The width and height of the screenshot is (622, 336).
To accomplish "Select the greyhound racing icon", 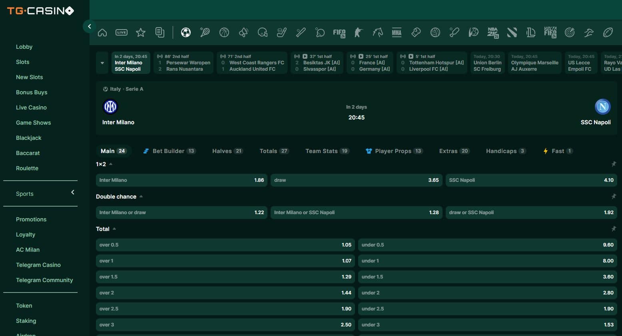I will click(589, 32).
